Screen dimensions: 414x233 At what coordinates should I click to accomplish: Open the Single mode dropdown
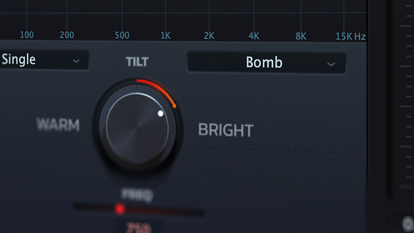pos(44,60)
